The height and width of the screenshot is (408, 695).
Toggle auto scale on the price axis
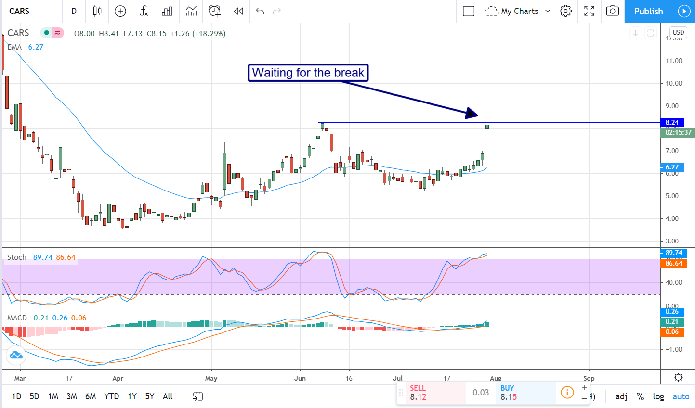point(681,396)
